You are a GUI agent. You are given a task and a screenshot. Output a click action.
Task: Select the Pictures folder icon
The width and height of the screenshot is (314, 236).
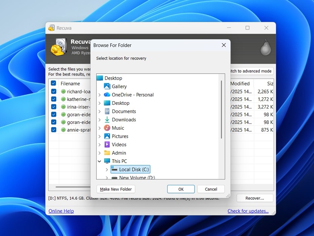(x=107, y=136)
